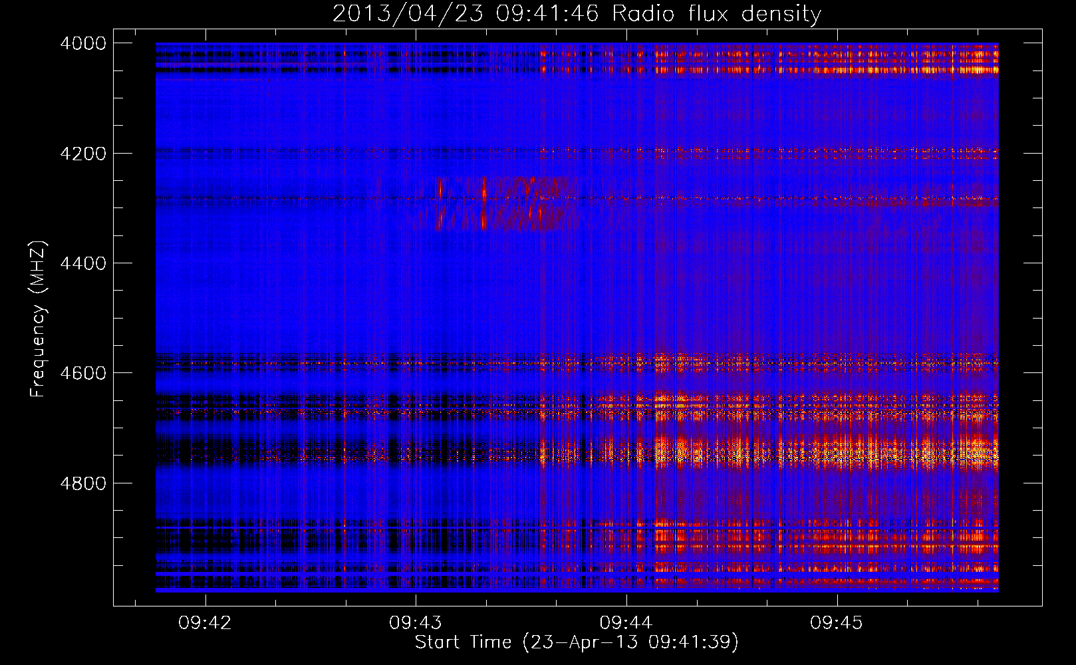Click the 4600 frequency axis label
This screenshot has width=1076, height=665.
[83, 373]
